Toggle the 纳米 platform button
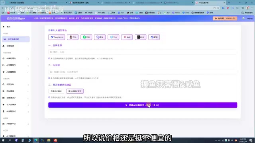 pyautogui.click(x=127, y=37)
